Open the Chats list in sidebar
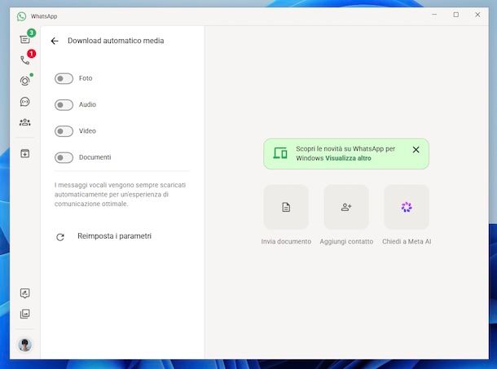 click(25, 39)
